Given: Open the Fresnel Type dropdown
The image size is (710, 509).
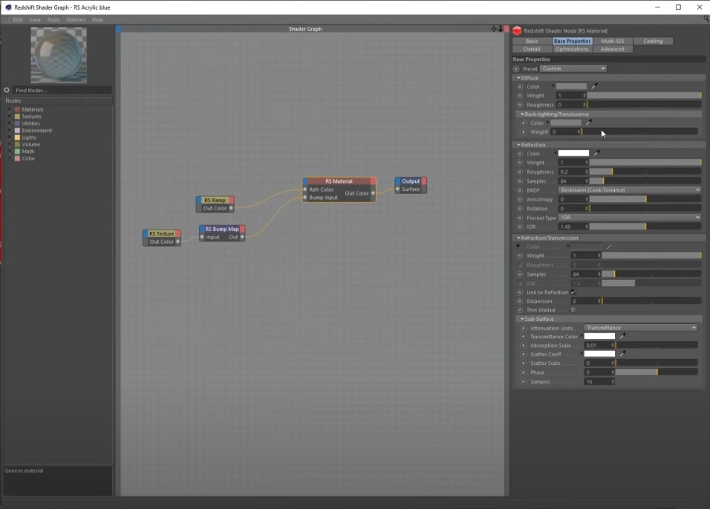Looking at the screenshot, I should pyautogui.click(x=630, y=218).
